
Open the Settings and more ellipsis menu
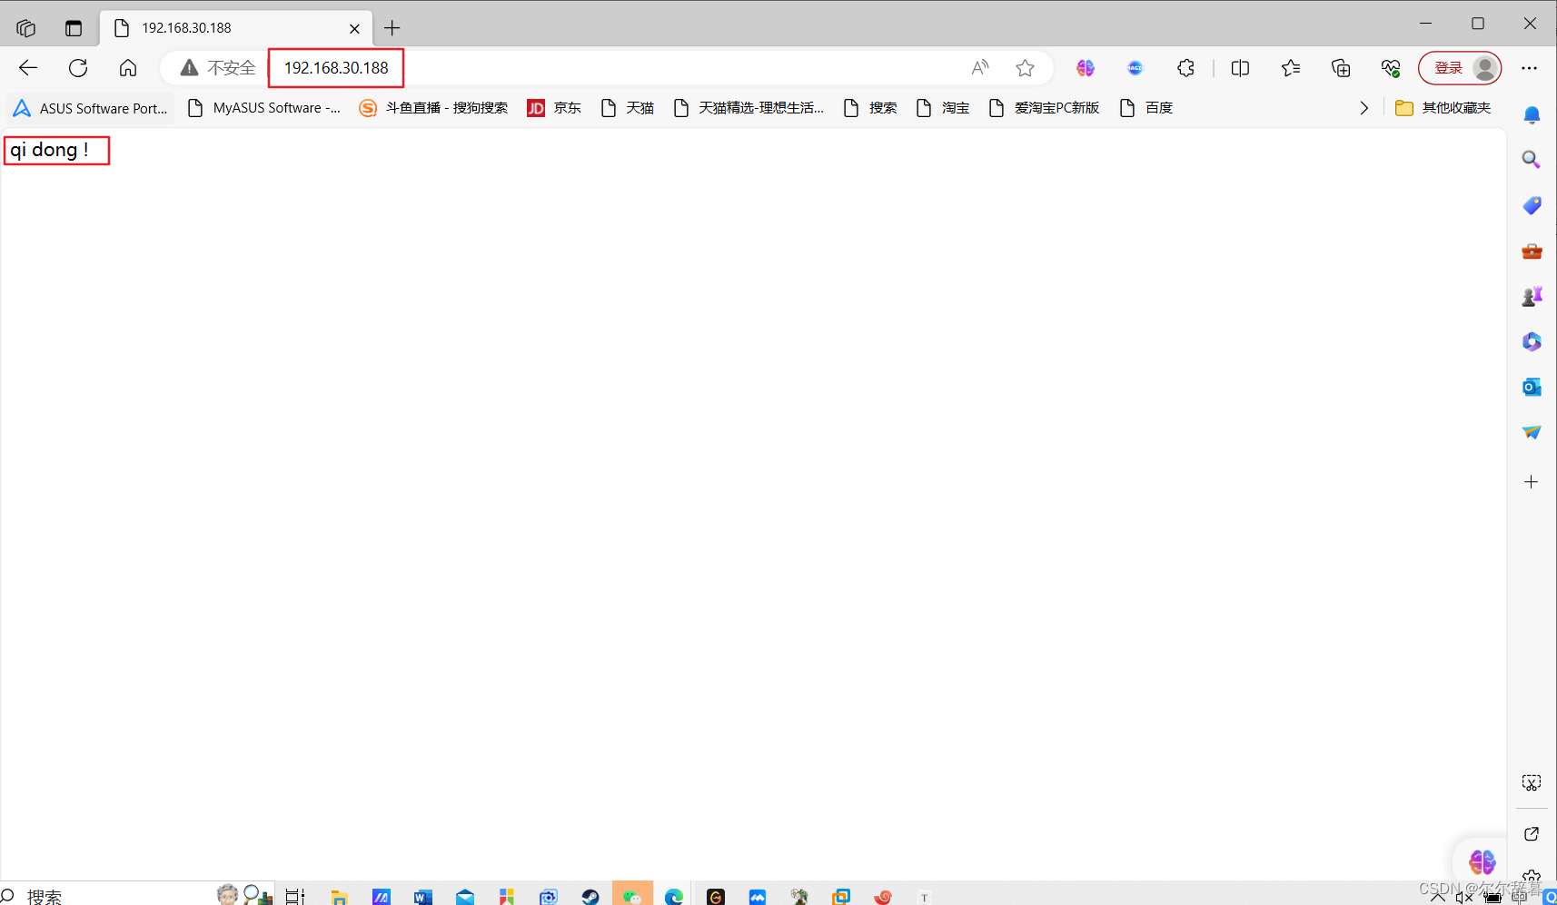coord(1530,68)
